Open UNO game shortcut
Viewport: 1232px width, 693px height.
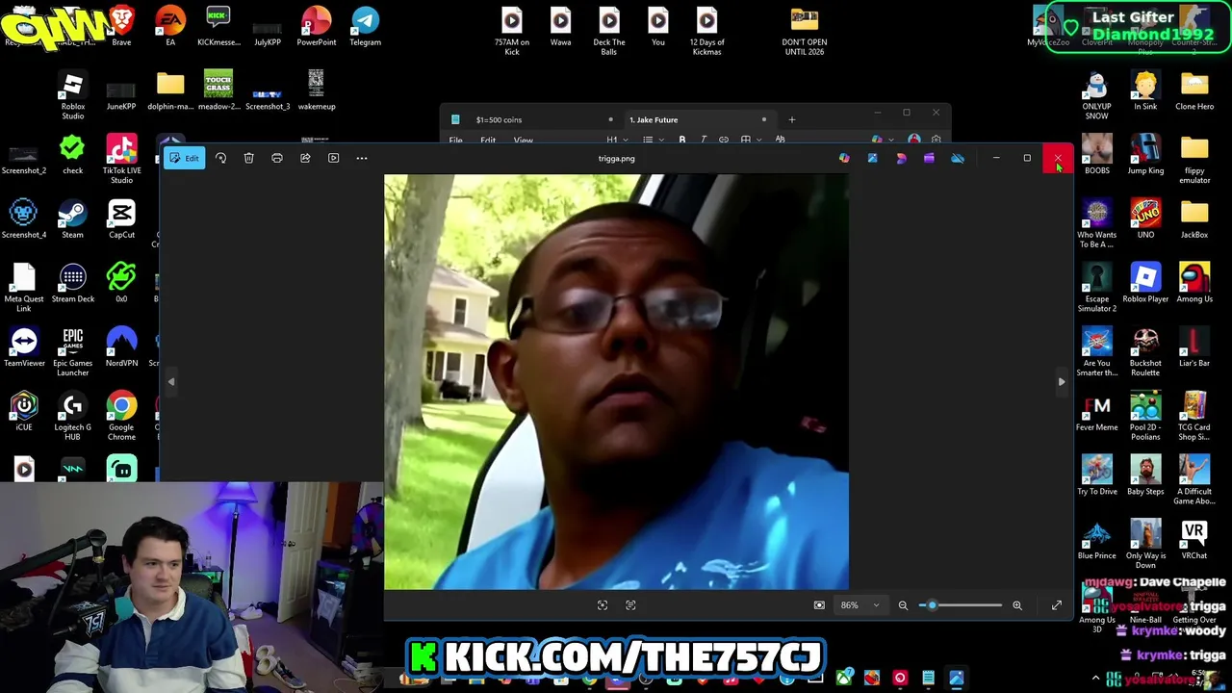1145,218
